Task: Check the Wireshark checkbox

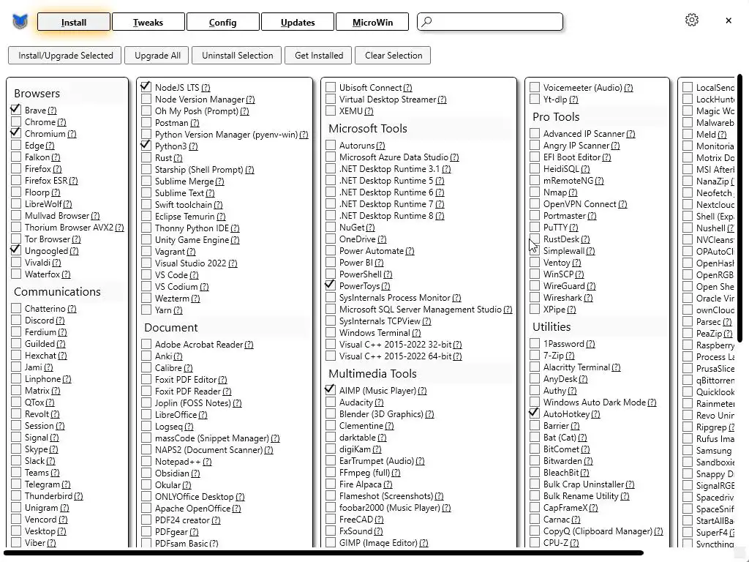Action: (x=535, y=297)
